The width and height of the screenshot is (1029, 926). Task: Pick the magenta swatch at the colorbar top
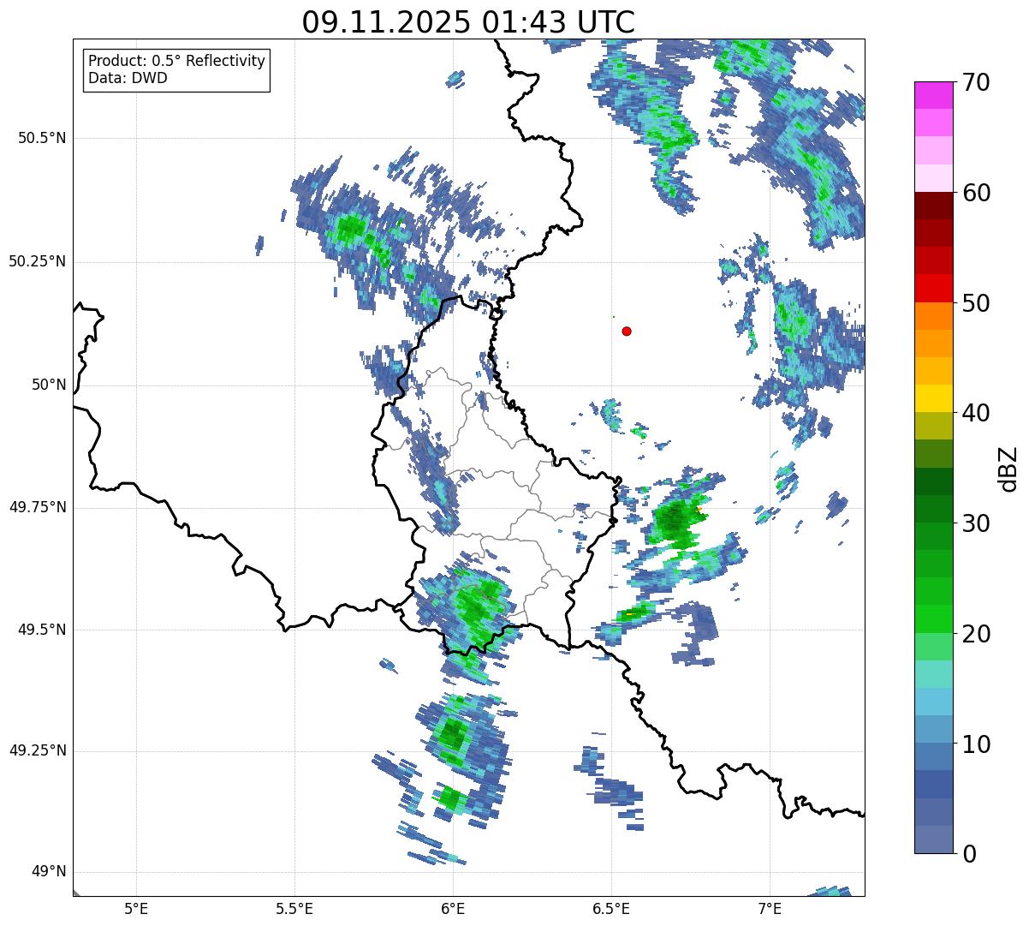[x=933, y=95]
